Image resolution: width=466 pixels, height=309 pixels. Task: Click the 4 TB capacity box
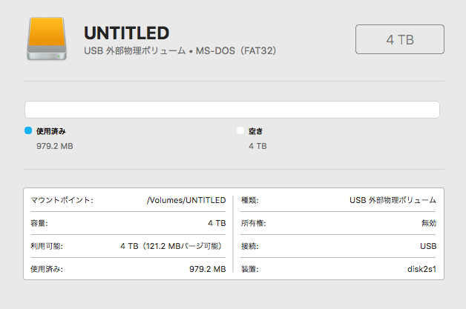(400, 39)
